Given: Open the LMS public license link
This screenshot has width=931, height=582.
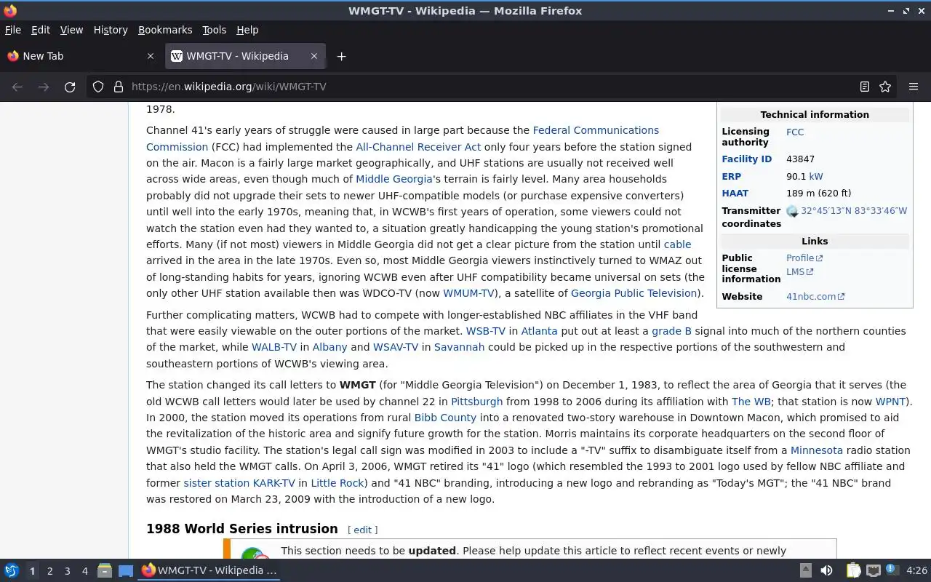Looking at the screenshot, I should 799,272.
